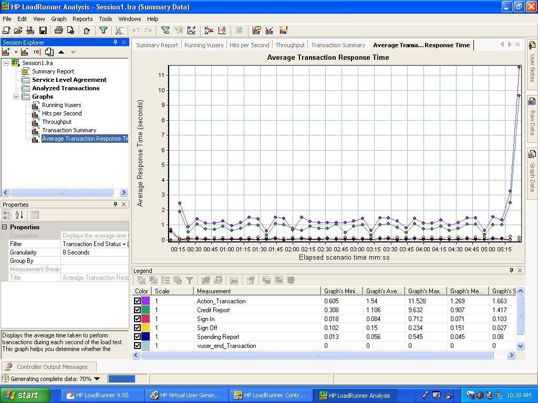Screen dimensions: 538x403
Task: Click the black Move Up arrow in Session Explorer
Action: coord(61,52)
